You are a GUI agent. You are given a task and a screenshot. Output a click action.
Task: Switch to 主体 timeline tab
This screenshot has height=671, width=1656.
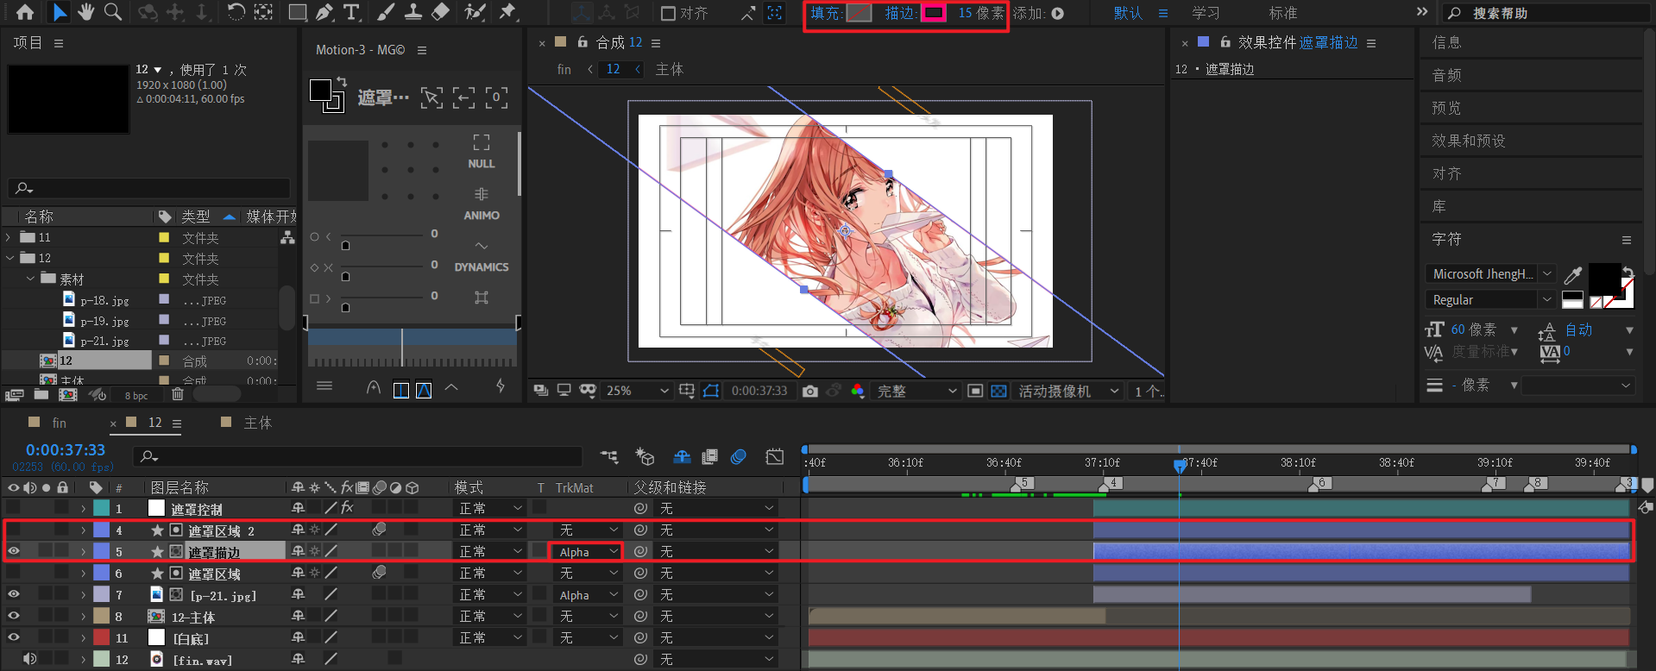257,423
